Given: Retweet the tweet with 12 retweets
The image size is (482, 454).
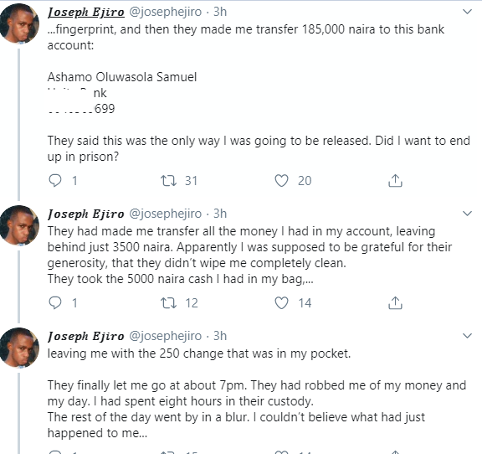Looking at the screenshot, I should pyautogui.click(x=168, y=303).
